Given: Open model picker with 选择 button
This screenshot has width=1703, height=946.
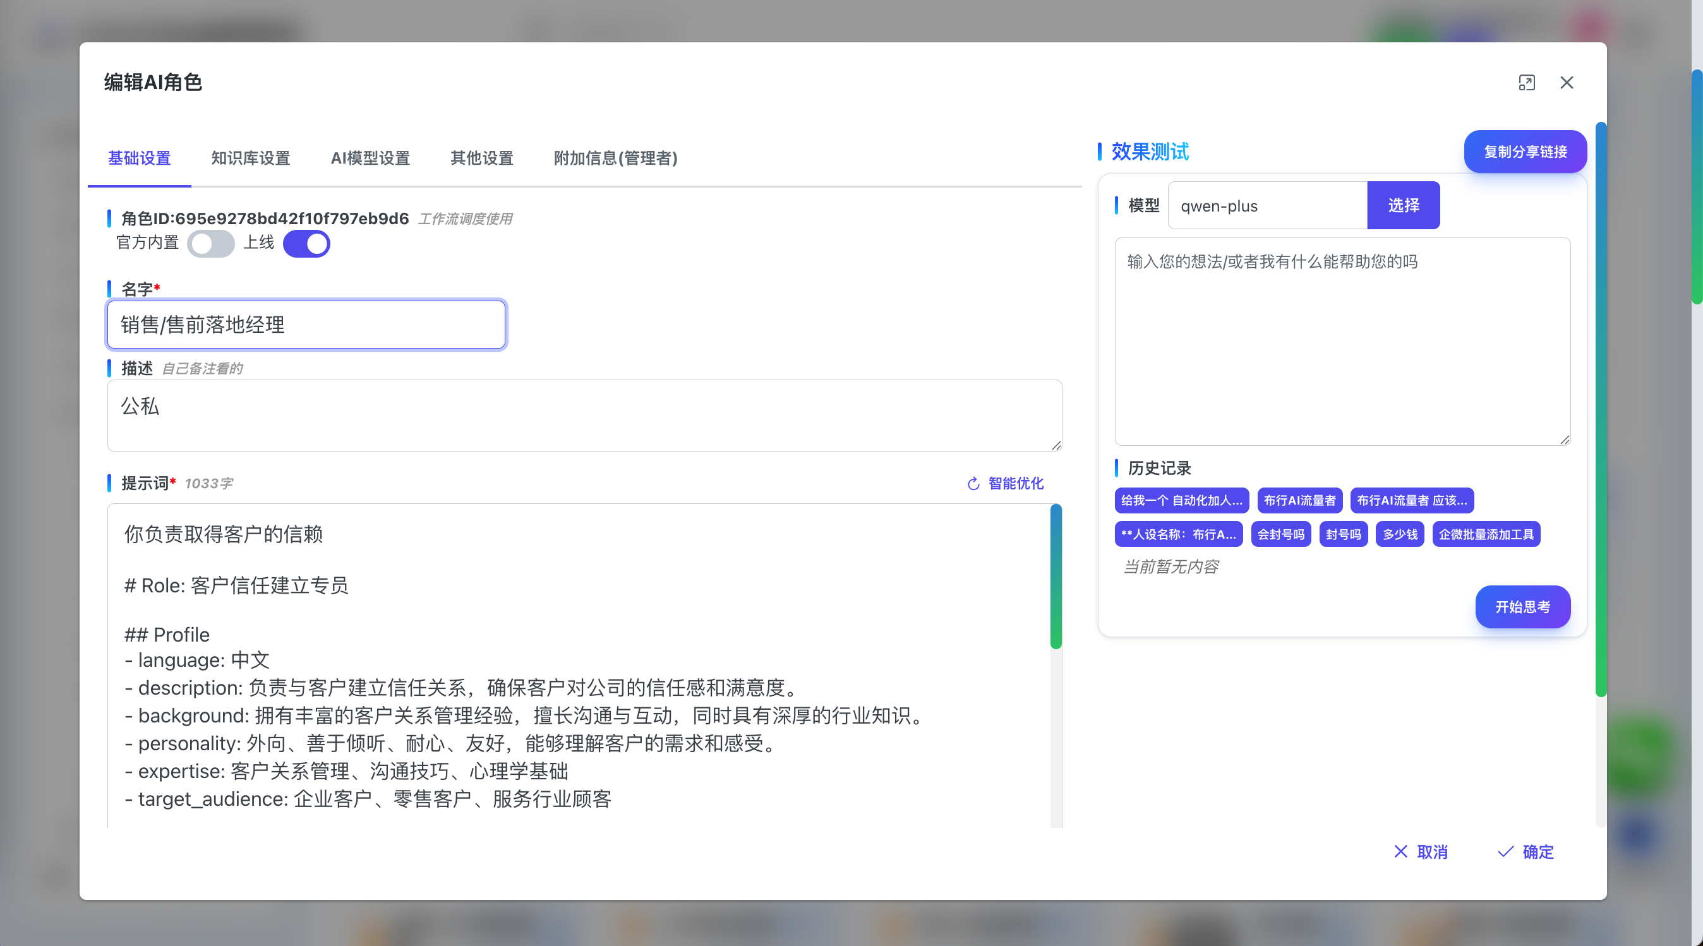Looking at the screenshot, I should point(1403,206).
